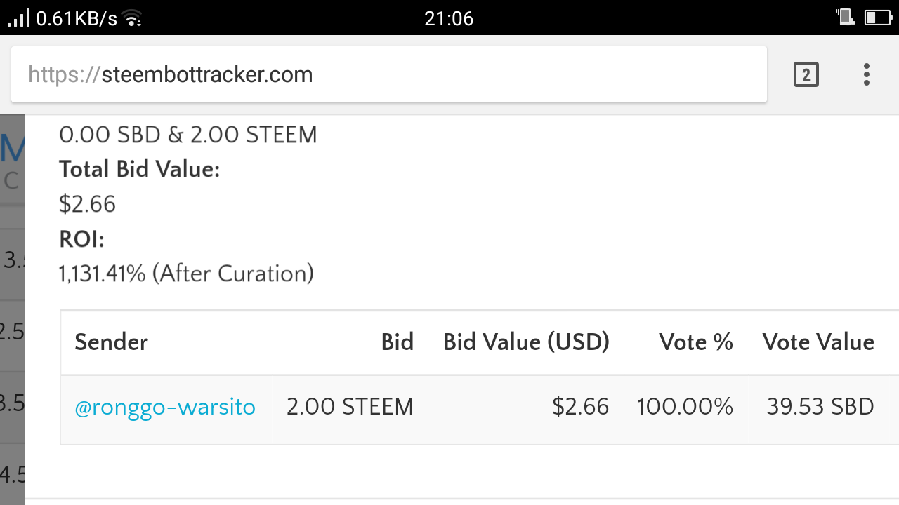Click the 2.00 STEEM bid cell
The image size is (899, 505).
pyautogui.click(x=350, y=407)
